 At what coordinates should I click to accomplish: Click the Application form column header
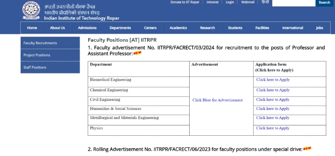click(290, 69)
